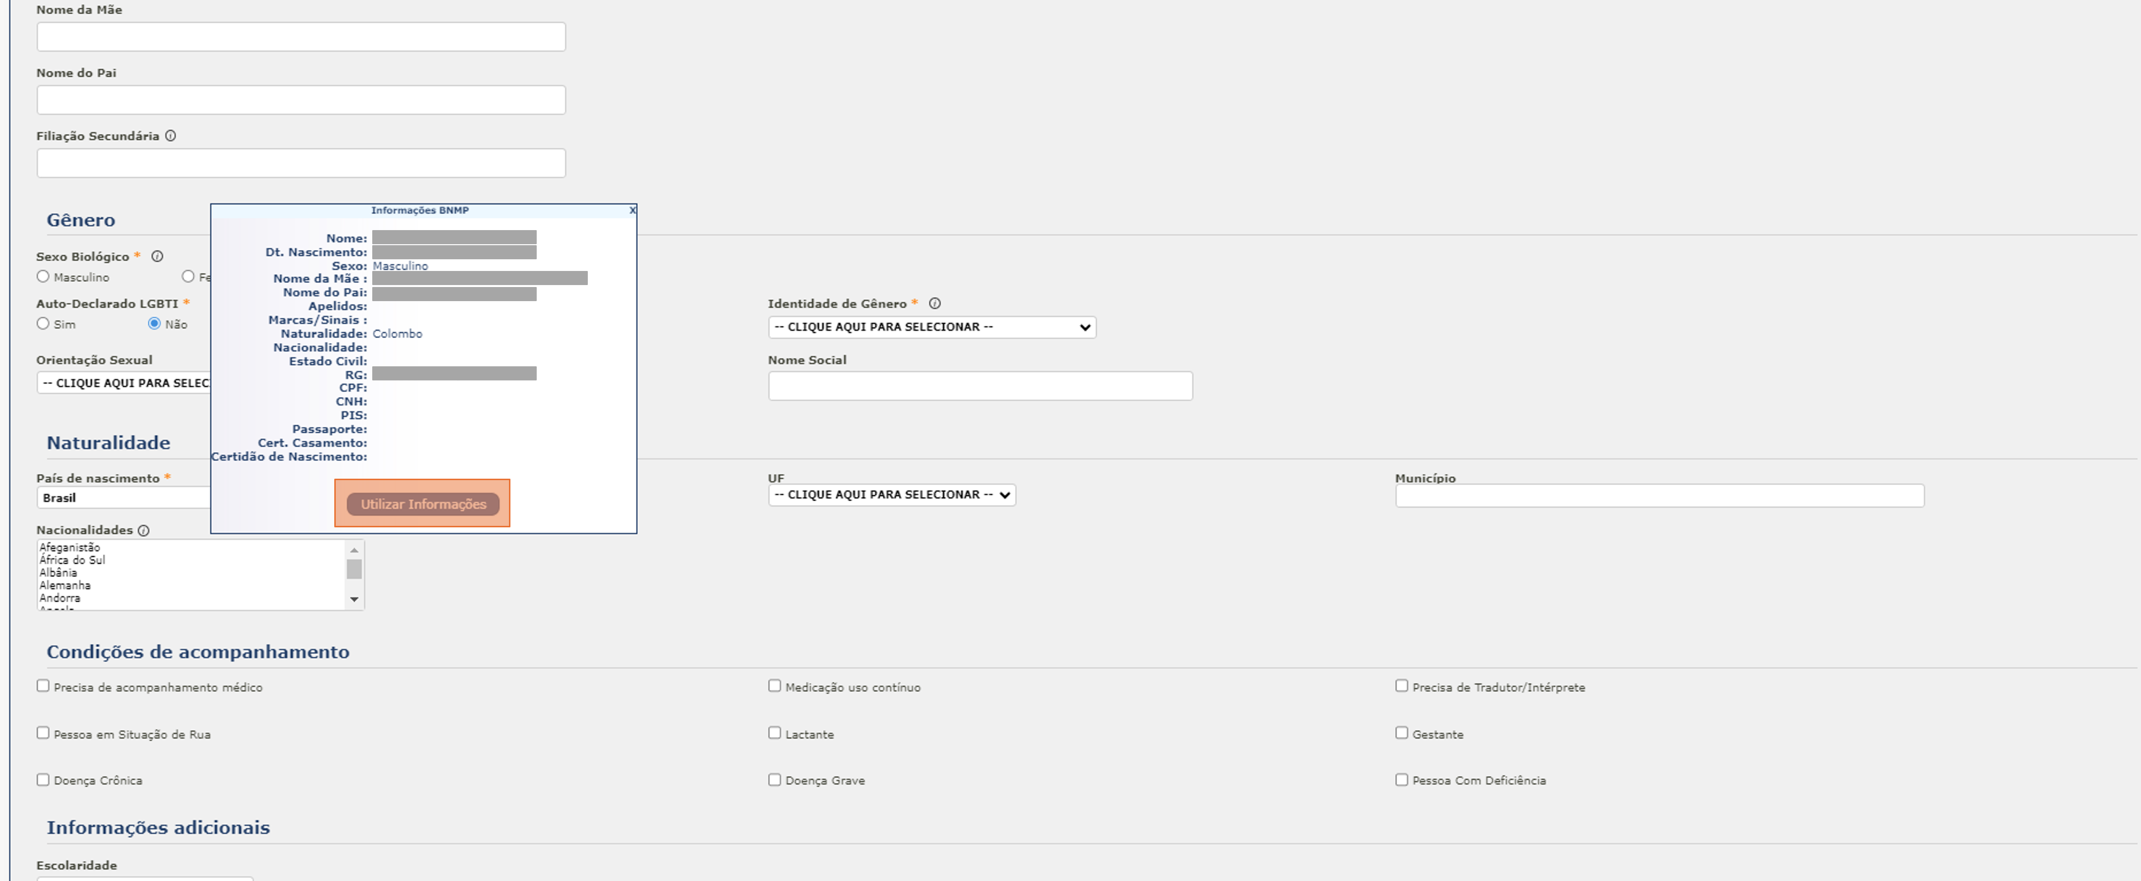2141x881 pixels.
Task: Click Nacionalidades info icon
Action: coord(143,530)
